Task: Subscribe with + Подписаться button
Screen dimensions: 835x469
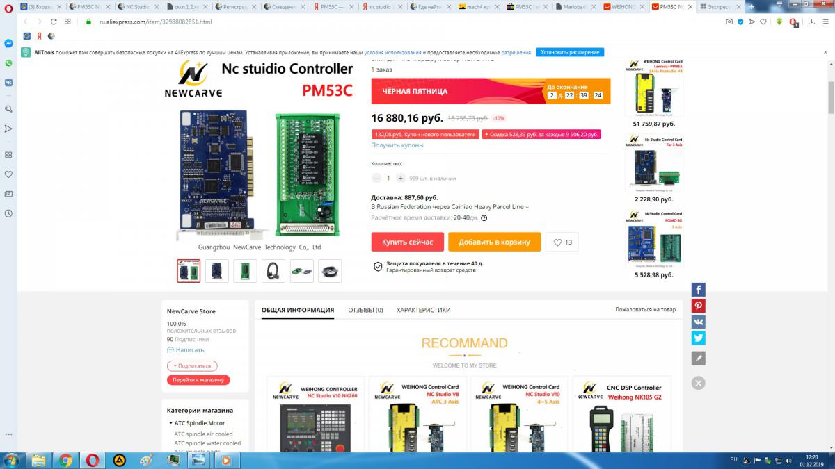Action: pyautogui.click(x=192, y=365)
